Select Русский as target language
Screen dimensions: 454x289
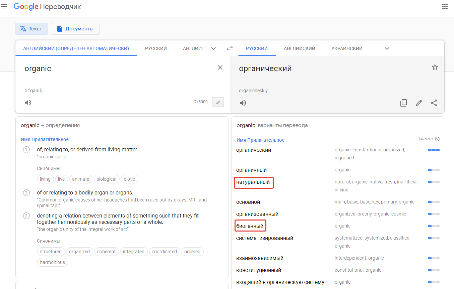257,48
